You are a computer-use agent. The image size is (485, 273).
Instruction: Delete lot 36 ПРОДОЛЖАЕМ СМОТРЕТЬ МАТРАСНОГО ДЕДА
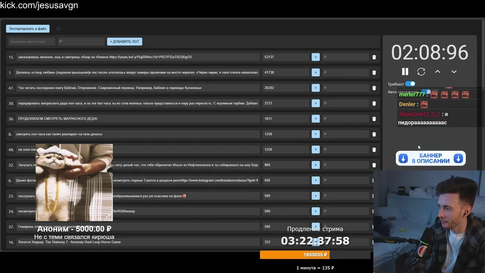(x=374, y=119)
